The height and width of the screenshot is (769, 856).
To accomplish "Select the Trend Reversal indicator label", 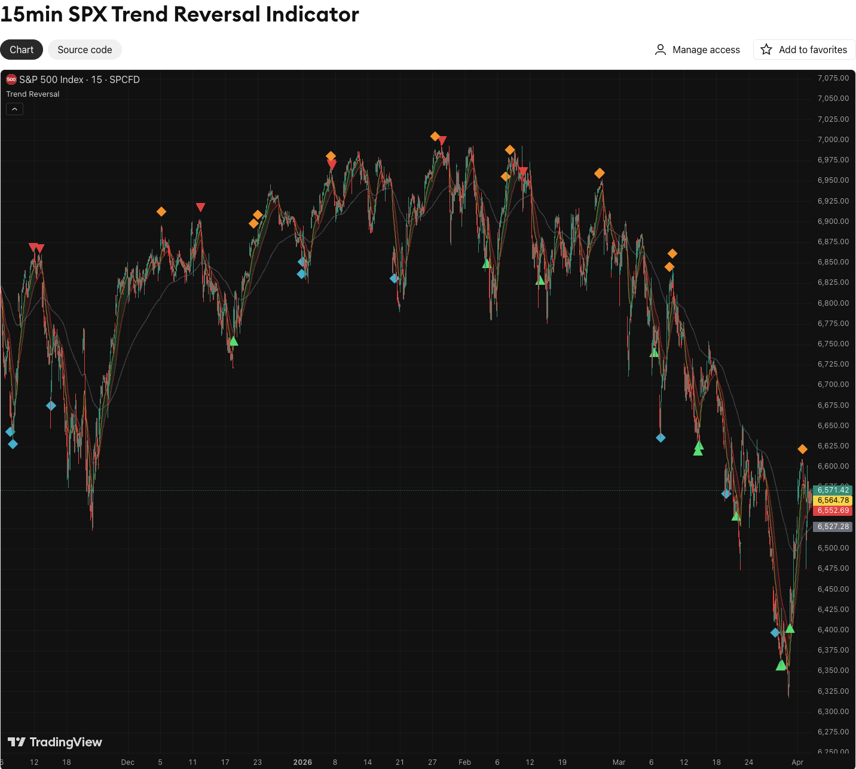I will (x=33, y=94).
